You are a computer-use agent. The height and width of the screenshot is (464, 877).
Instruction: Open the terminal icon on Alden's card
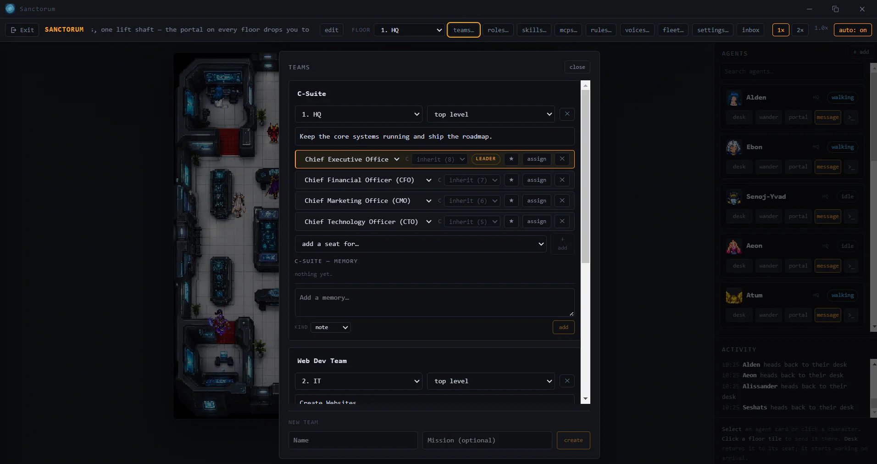tap(851, 117)
